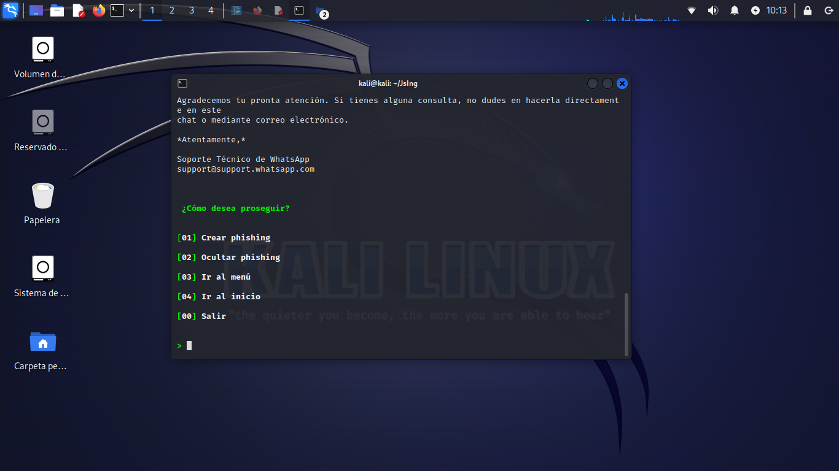The height and width of the screenshot is (471, 839).
Task: Switch to workspace 3
Action: (x=192, y=10)
